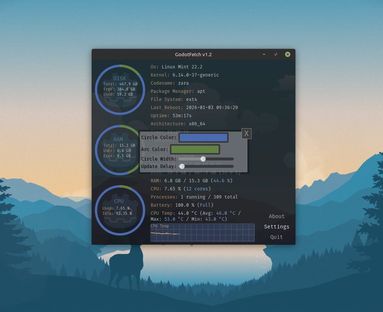Click the 'Processes: 1 running / 309 total' line

(194, 197)
